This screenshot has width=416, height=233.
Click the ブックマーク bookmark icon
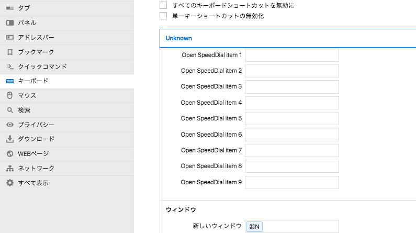tap(10, 52)
